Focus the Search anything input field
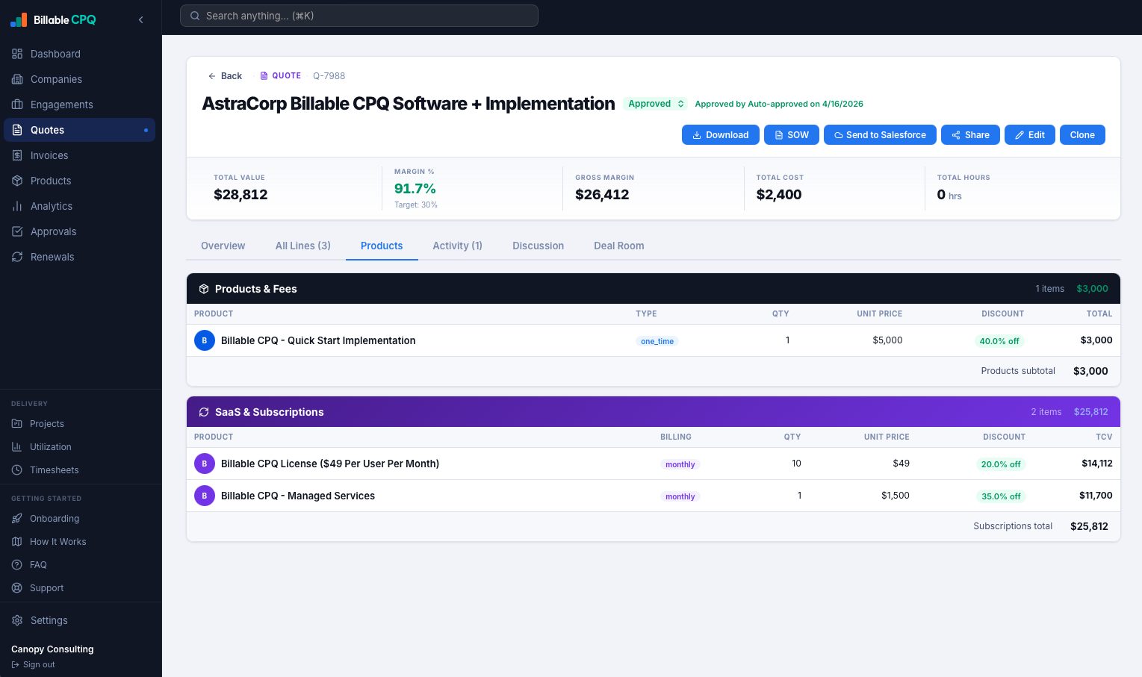The image size is (1142, 677). pos(359,16)
